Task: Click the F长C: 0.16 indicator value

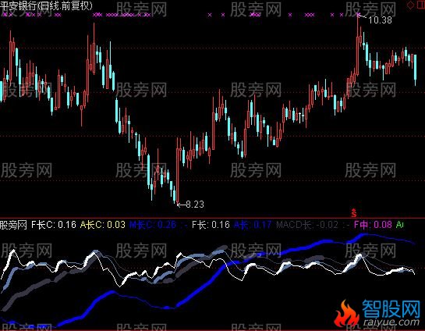Action: 54,225
